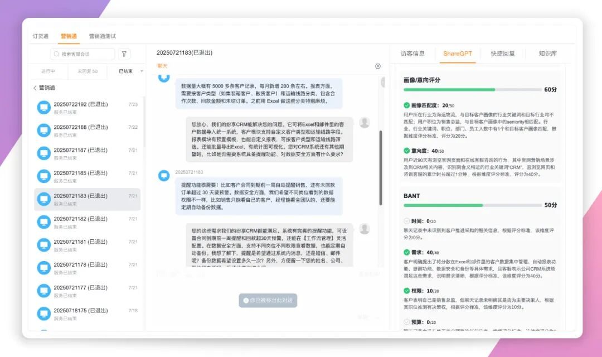Click the green check icon beside 画像匹配度
The image size is (602, 357).
point(406,105)
